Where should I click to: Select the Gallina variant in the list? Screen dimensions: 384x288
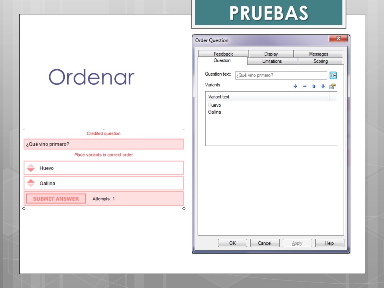coord(214,112)
